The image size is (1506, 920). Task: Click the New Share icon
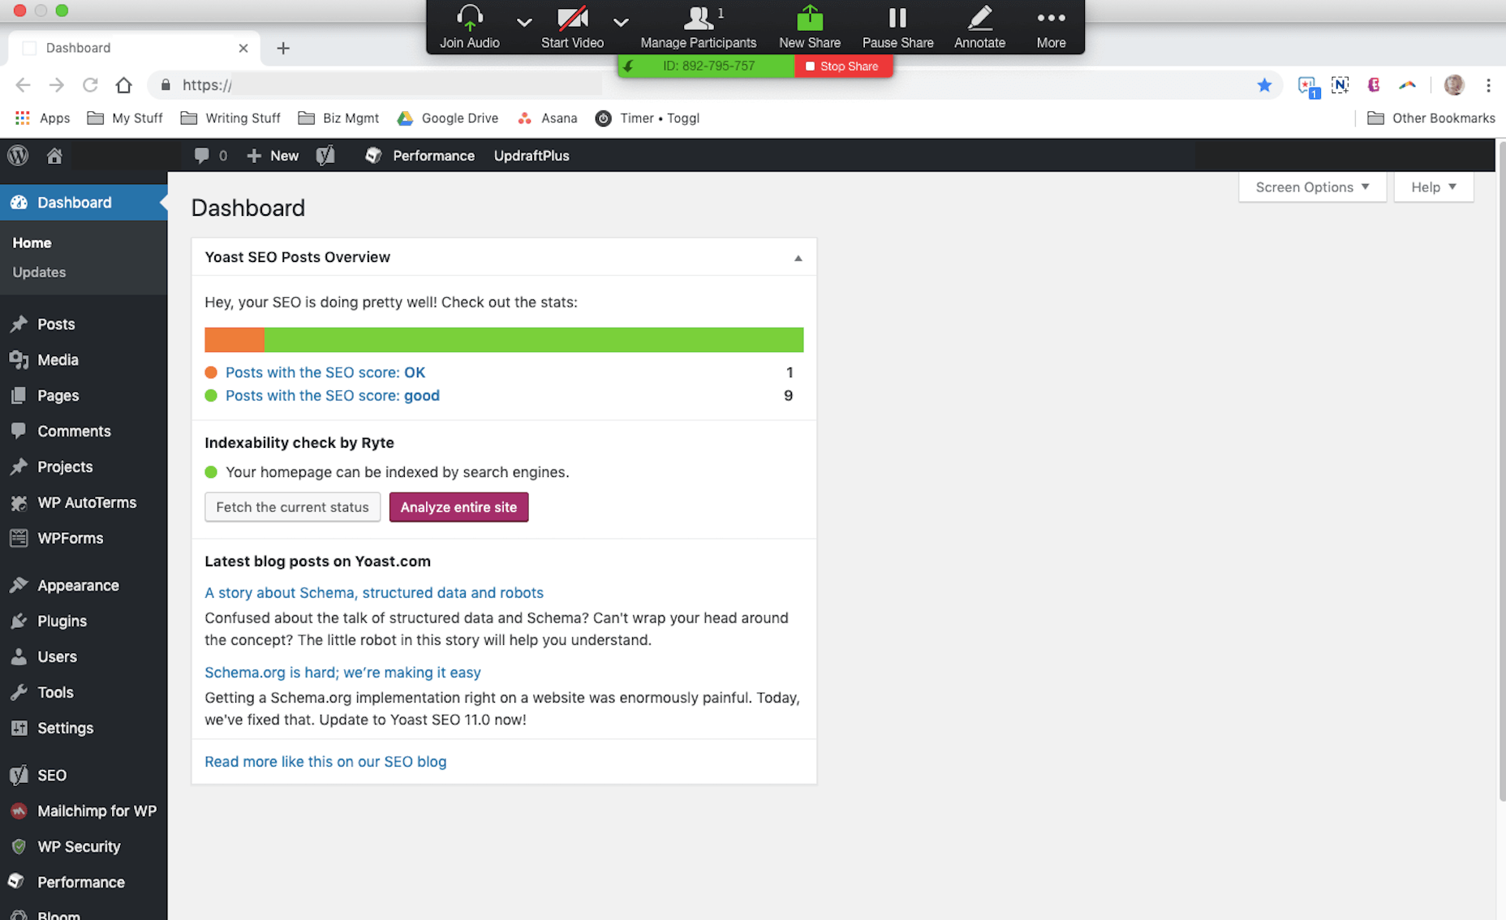coord(810,18)
